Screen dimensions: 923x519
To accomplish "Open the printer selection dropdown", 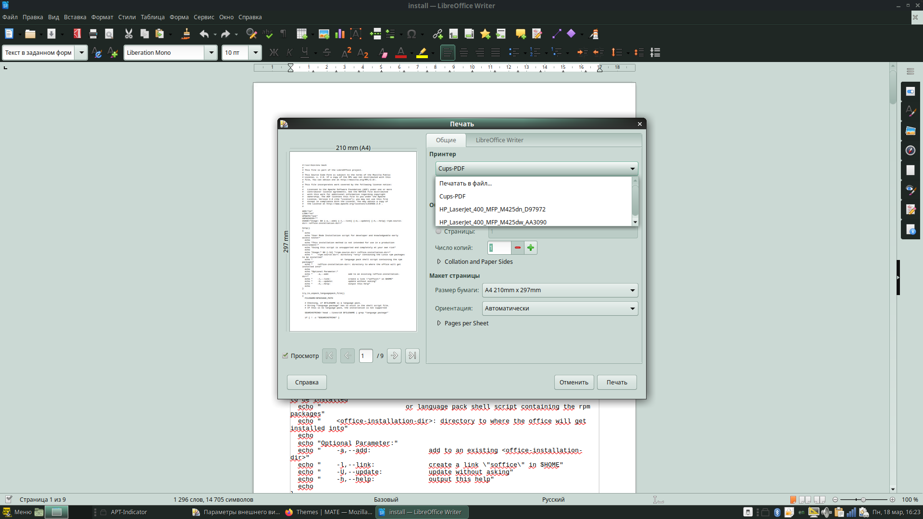I will coord(535,168).
